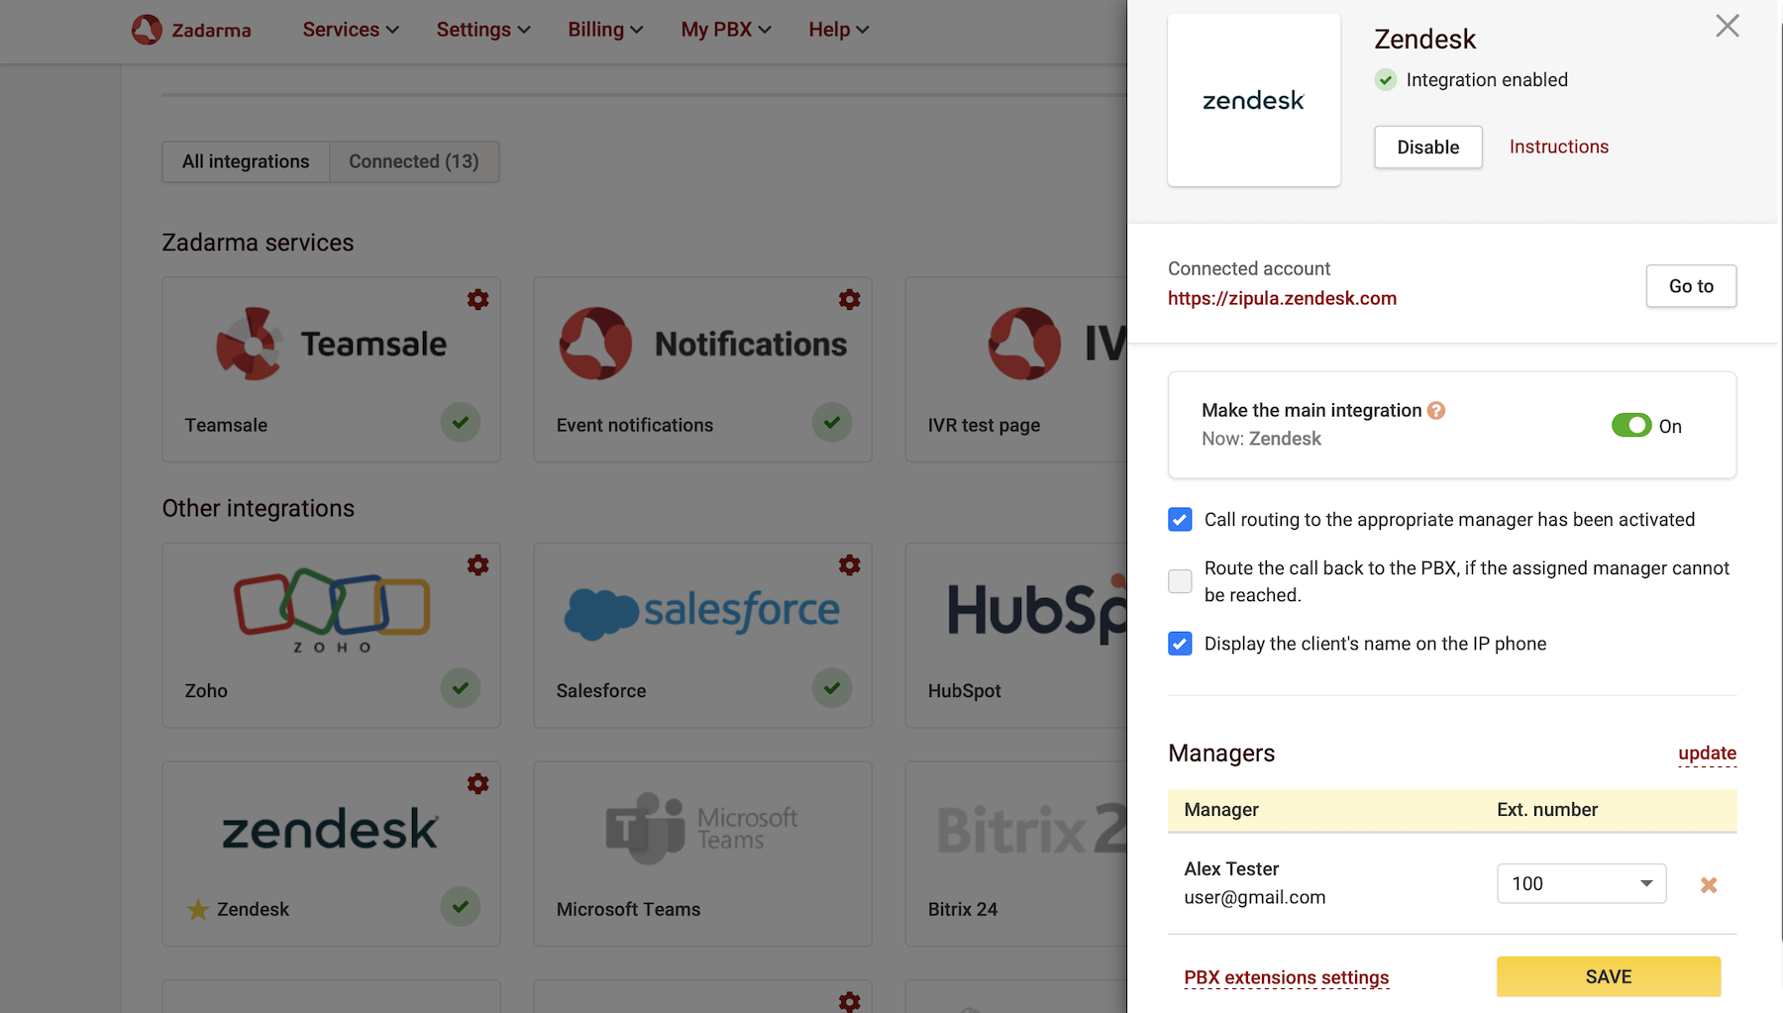Open Zoho card settings gear
Image resolution: width=1783 pixels, height=1013 pixels.
[478, 564]
